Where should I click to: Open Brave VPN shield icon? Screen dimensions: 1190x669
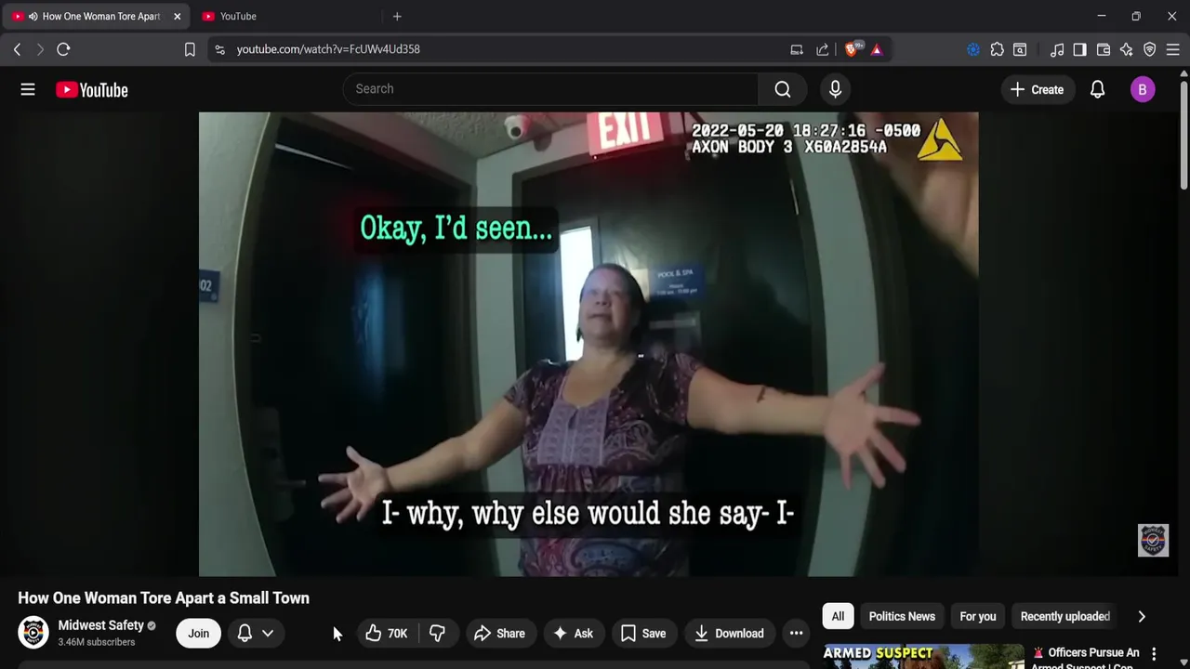tap(1150, 49)
